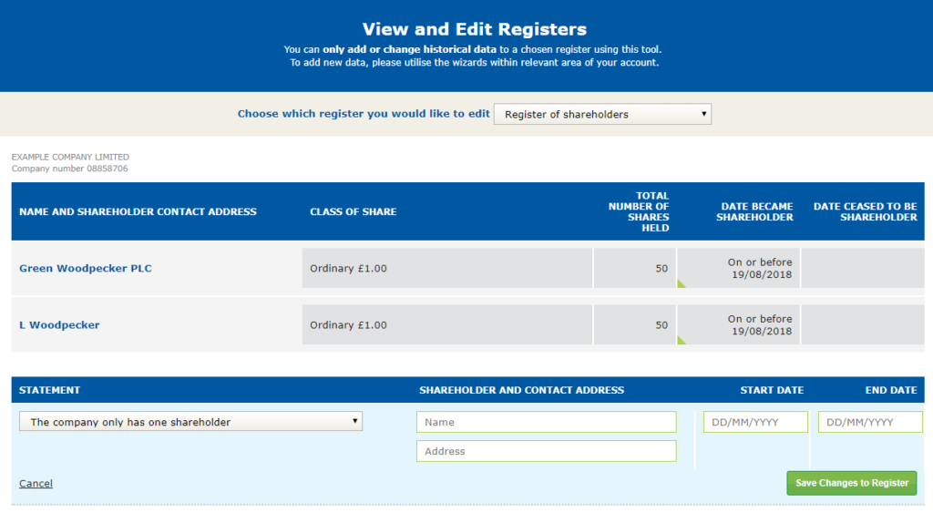The width and height of the screenshot is (933, 513).
Task: Click the shareholder Name input field
Action: tap(546, 422)
